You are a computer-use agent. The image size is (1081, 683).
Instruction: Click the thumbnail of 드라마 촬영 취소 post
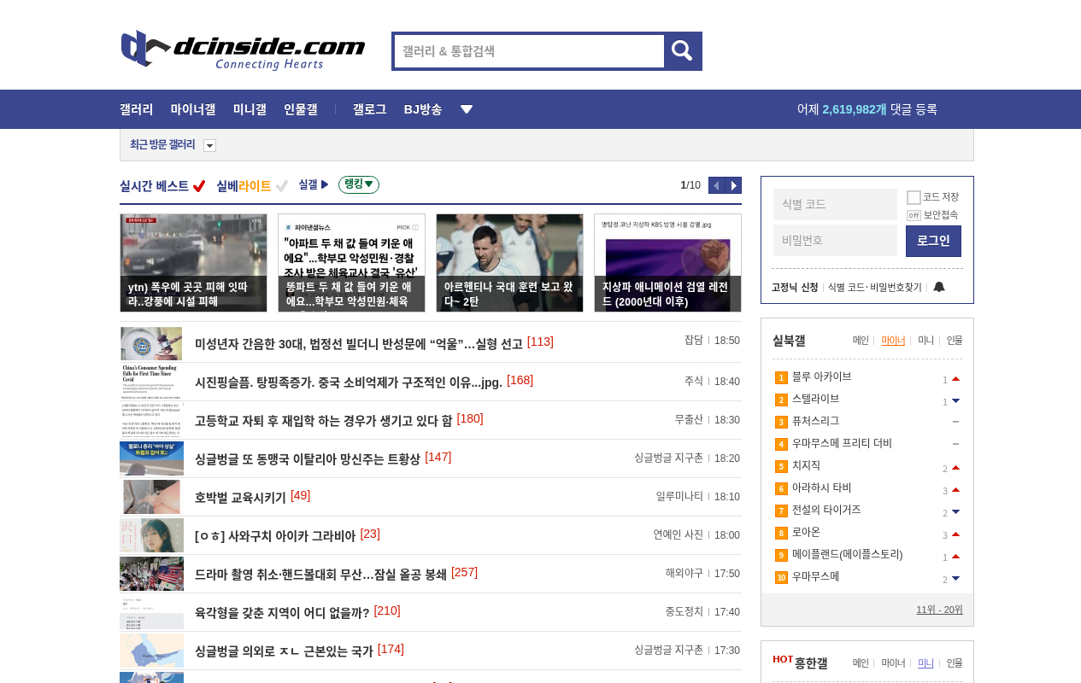(151, 574)
